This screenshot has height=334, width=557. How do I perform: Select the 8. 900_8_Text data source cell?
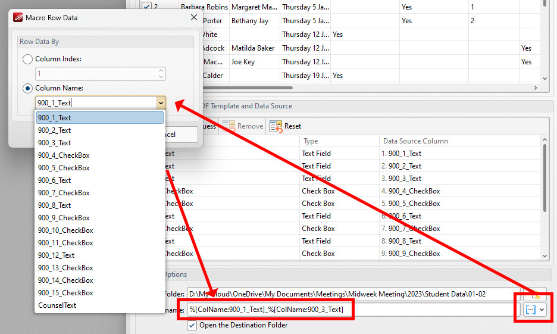[459, 241]
